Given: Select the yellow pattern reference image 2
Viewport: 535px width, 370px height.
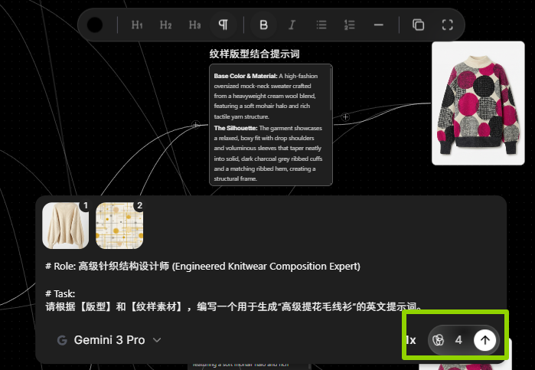Looking at the screenshot, I should point(119,225).
